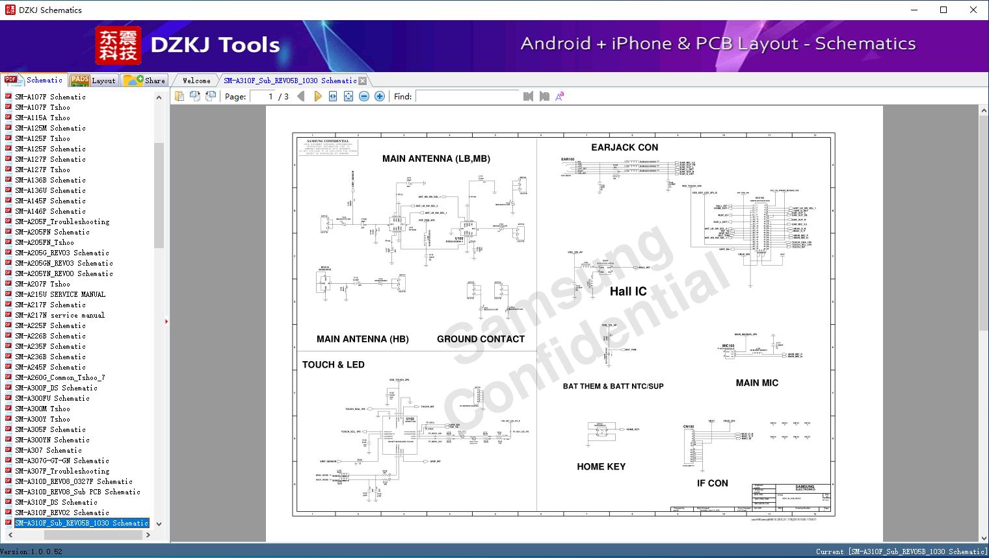
Task: Select SM-A205FN Schematic
Action: tap(53, 232)
